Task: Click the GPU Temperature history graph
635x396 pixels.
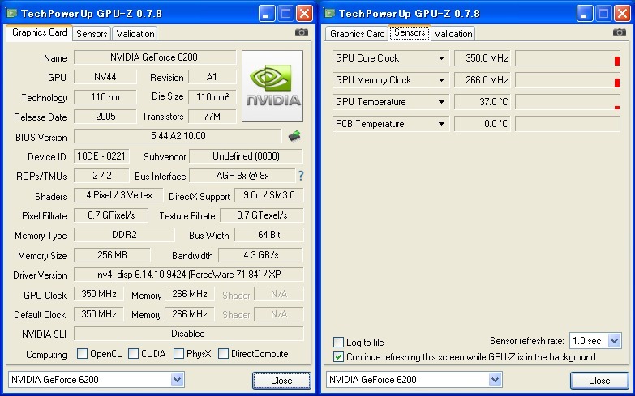Action: [x=568, y=102]
